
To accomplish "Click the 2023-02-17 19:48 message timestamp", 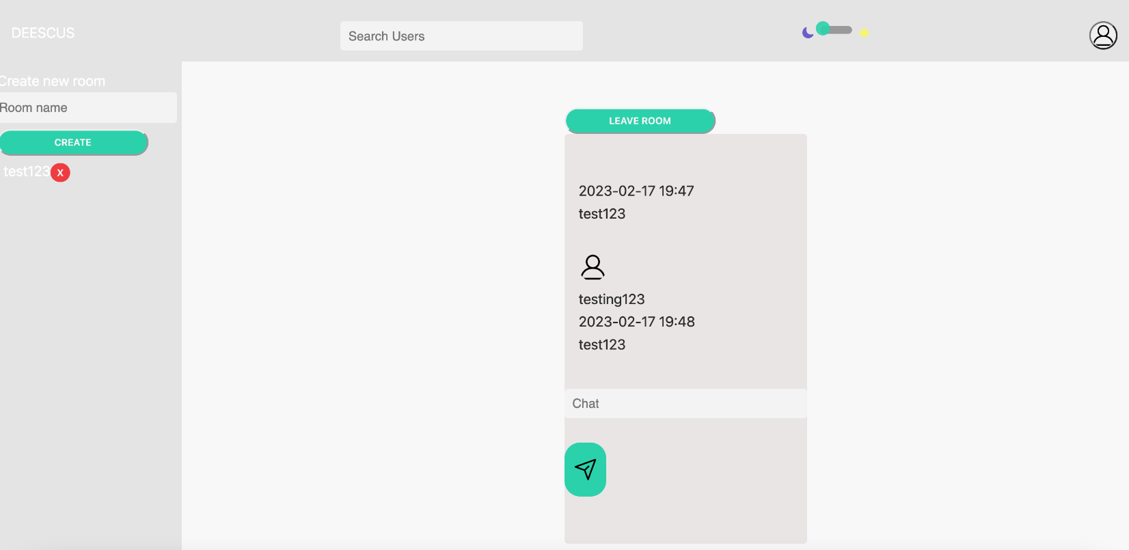I will (x=637, y=322).
